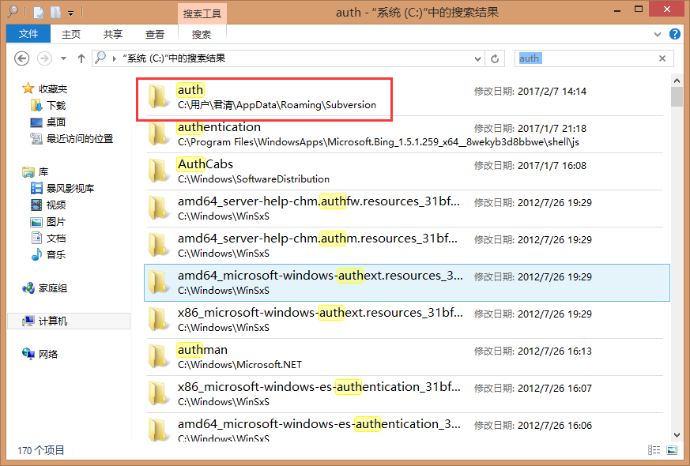690x466 pixels.
Task: Select amd64_server-help-chm.authfw.resources folder
Action: point(404,209)
